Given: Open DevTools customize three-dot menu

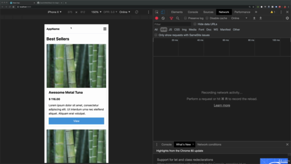Looking at the screenshot, I should coord(281,12).
